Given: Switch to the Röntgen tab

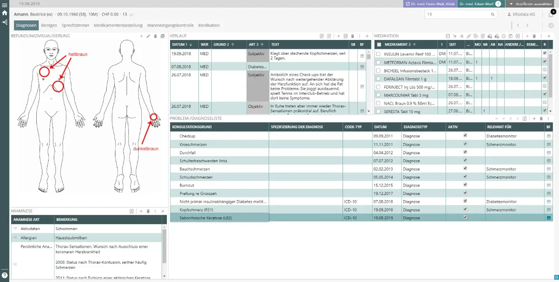Looking at the screenshot, I should click(x=49, y=25).
